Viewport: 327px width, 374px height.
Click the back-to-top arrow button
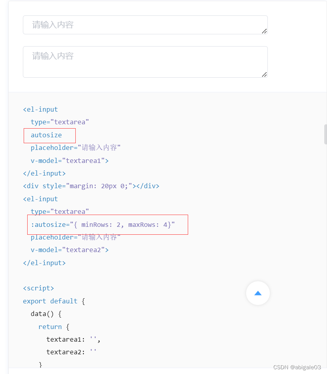[x=258, y=293]
